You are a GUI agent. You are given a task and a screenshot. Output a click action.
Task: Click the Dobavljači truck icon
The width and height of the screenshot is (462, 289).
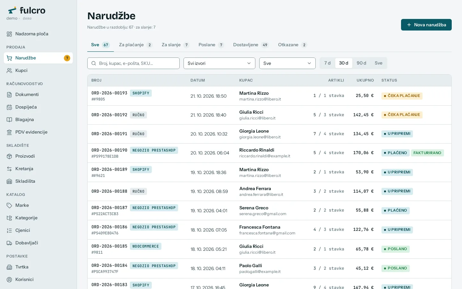coord(9,243)
